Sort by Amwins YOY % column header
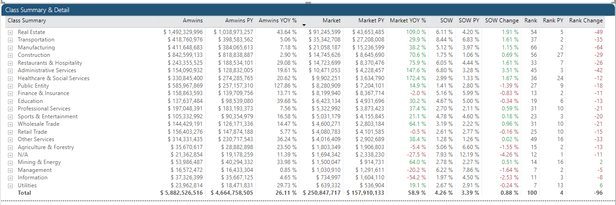616x205 pixels. [x=278, y=20]
